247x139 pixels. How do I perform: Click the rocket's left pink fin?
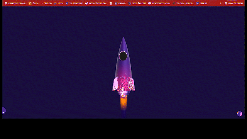click(x=115, y=84)
